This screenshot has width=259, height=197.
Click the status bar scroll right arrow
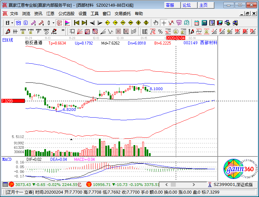pyautogui.click(x=194, y=185)
